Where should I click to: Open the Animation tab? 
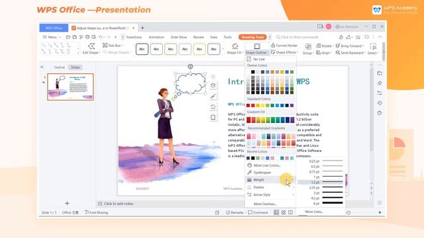tap(156, 37)
